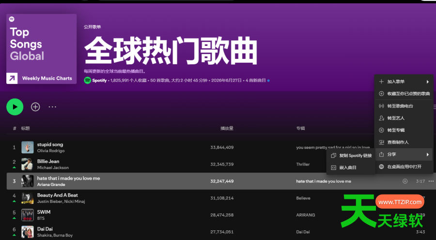Select play count 33,844,409
This screenshot has width=436, height=240.
click(222, 147)
